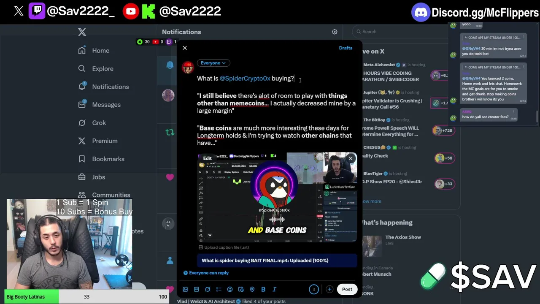Open Vlad Web3 & AI Architect notification
Viewport: 540px width, 304px height.
(231, 301)
